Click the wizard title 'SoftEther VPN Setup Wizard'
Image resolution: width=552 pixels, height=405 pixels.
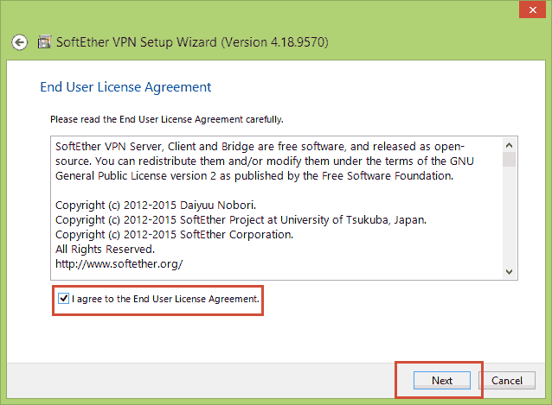click(192, 42)
